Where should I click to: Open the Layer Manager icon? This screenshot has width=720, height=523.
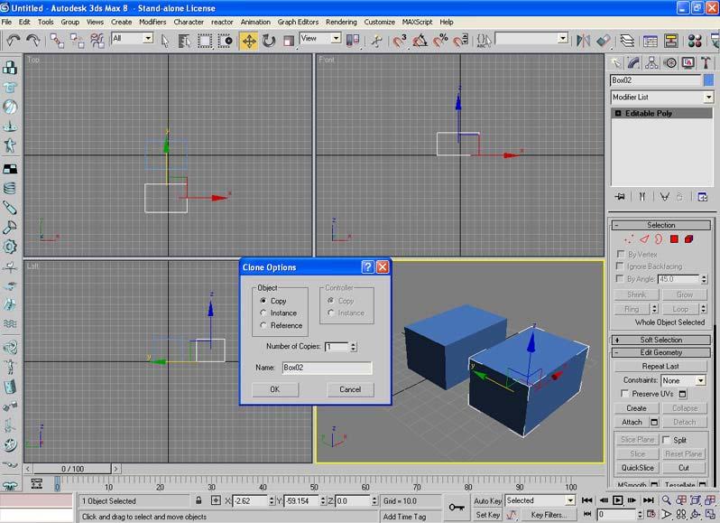coord(627,41)
